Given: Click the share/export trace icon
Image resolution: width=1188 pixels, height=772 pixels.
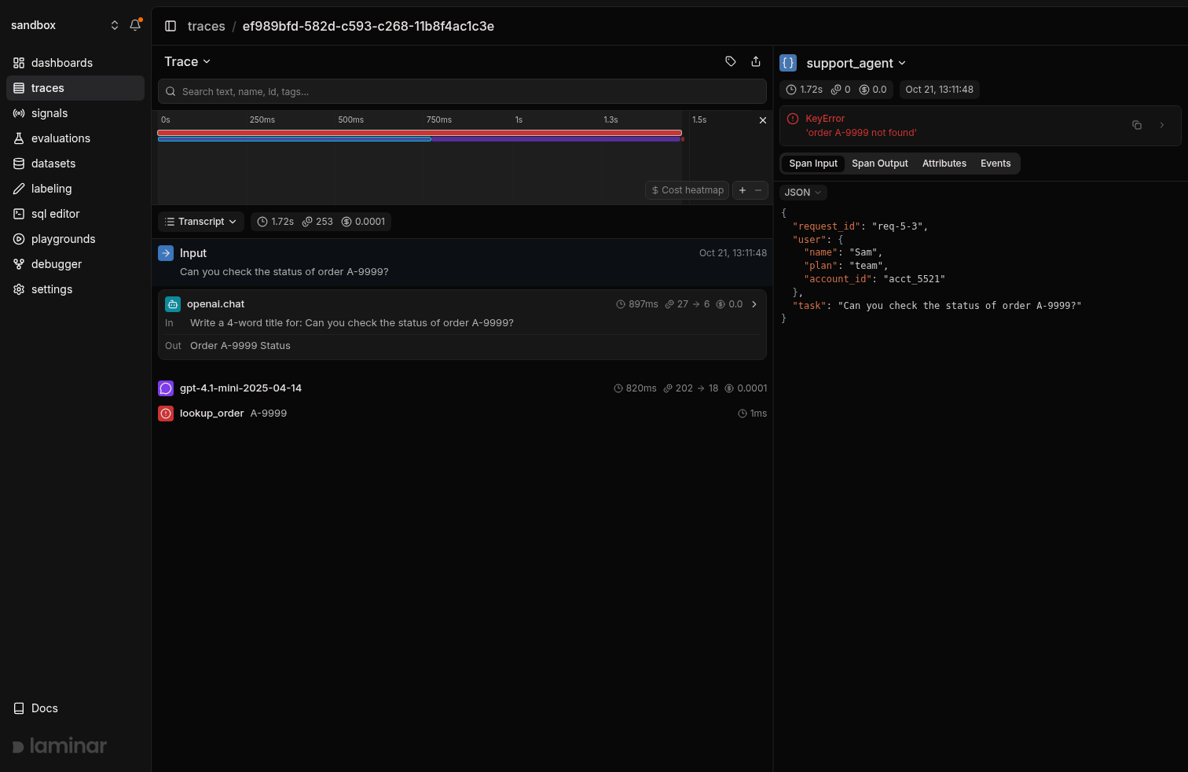Looking at the screenshot, I should pyautogui.click(x=756, y=61).
